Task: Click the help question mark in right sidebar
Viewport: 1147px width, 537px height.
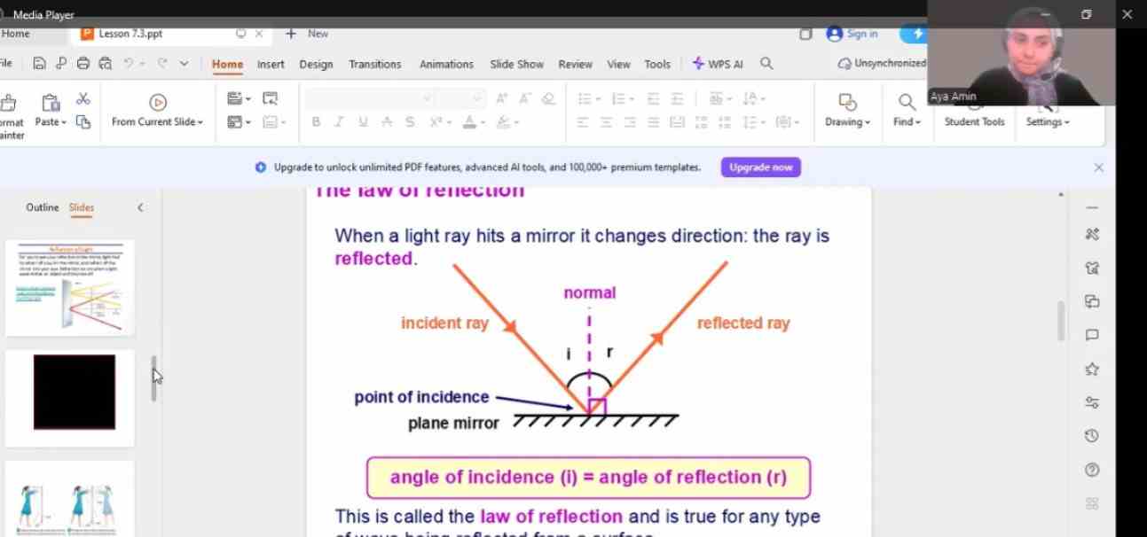Action: click(x=1092, y=470)
